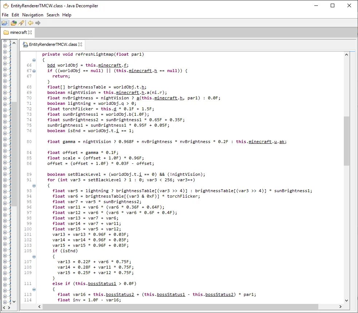Close the minecraft tab with its X
Image resolution: width=358 pixels, height=313 pixels.
(x=30, y=32)
